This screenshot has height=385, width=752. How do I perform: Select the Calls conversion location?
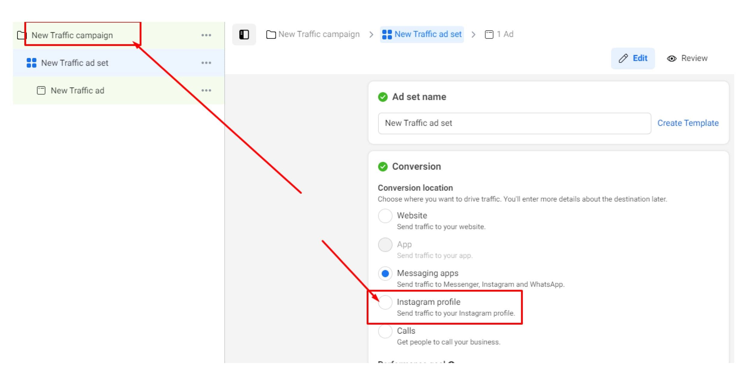pos(385,331)
